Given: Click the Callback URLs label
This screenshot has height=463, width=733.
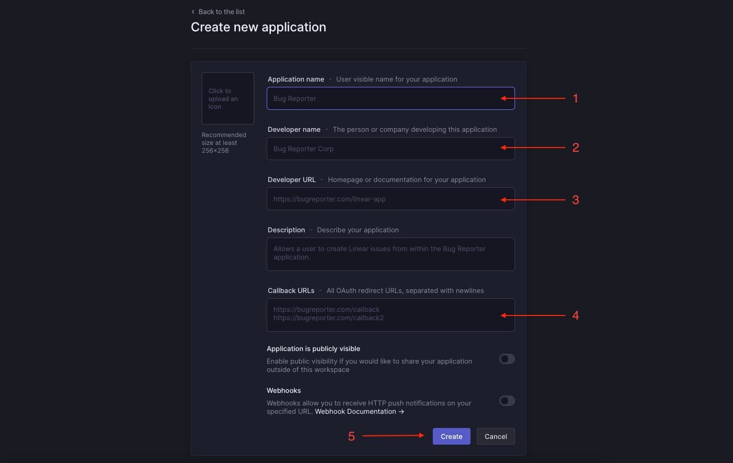Looking at the screenshot, I should pos(291,290).
